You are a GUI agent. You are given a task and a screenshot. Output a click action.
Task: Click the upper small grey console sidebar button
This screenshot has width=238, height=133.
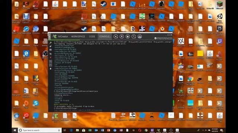(x=51, y=61)
